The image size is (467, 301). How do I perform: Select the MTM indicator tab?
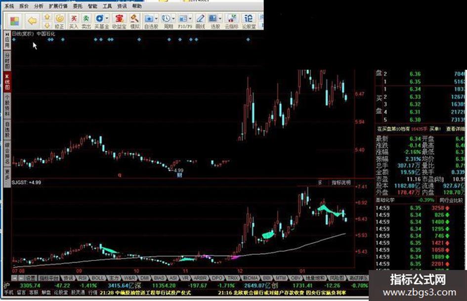(280, 278)
